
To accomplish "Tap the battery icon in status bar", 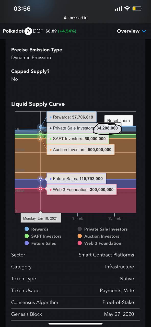I will [137, 9].
